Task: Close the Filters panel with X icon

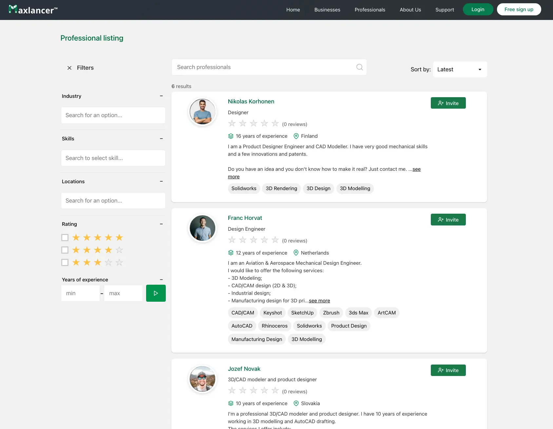Action: 69,68
